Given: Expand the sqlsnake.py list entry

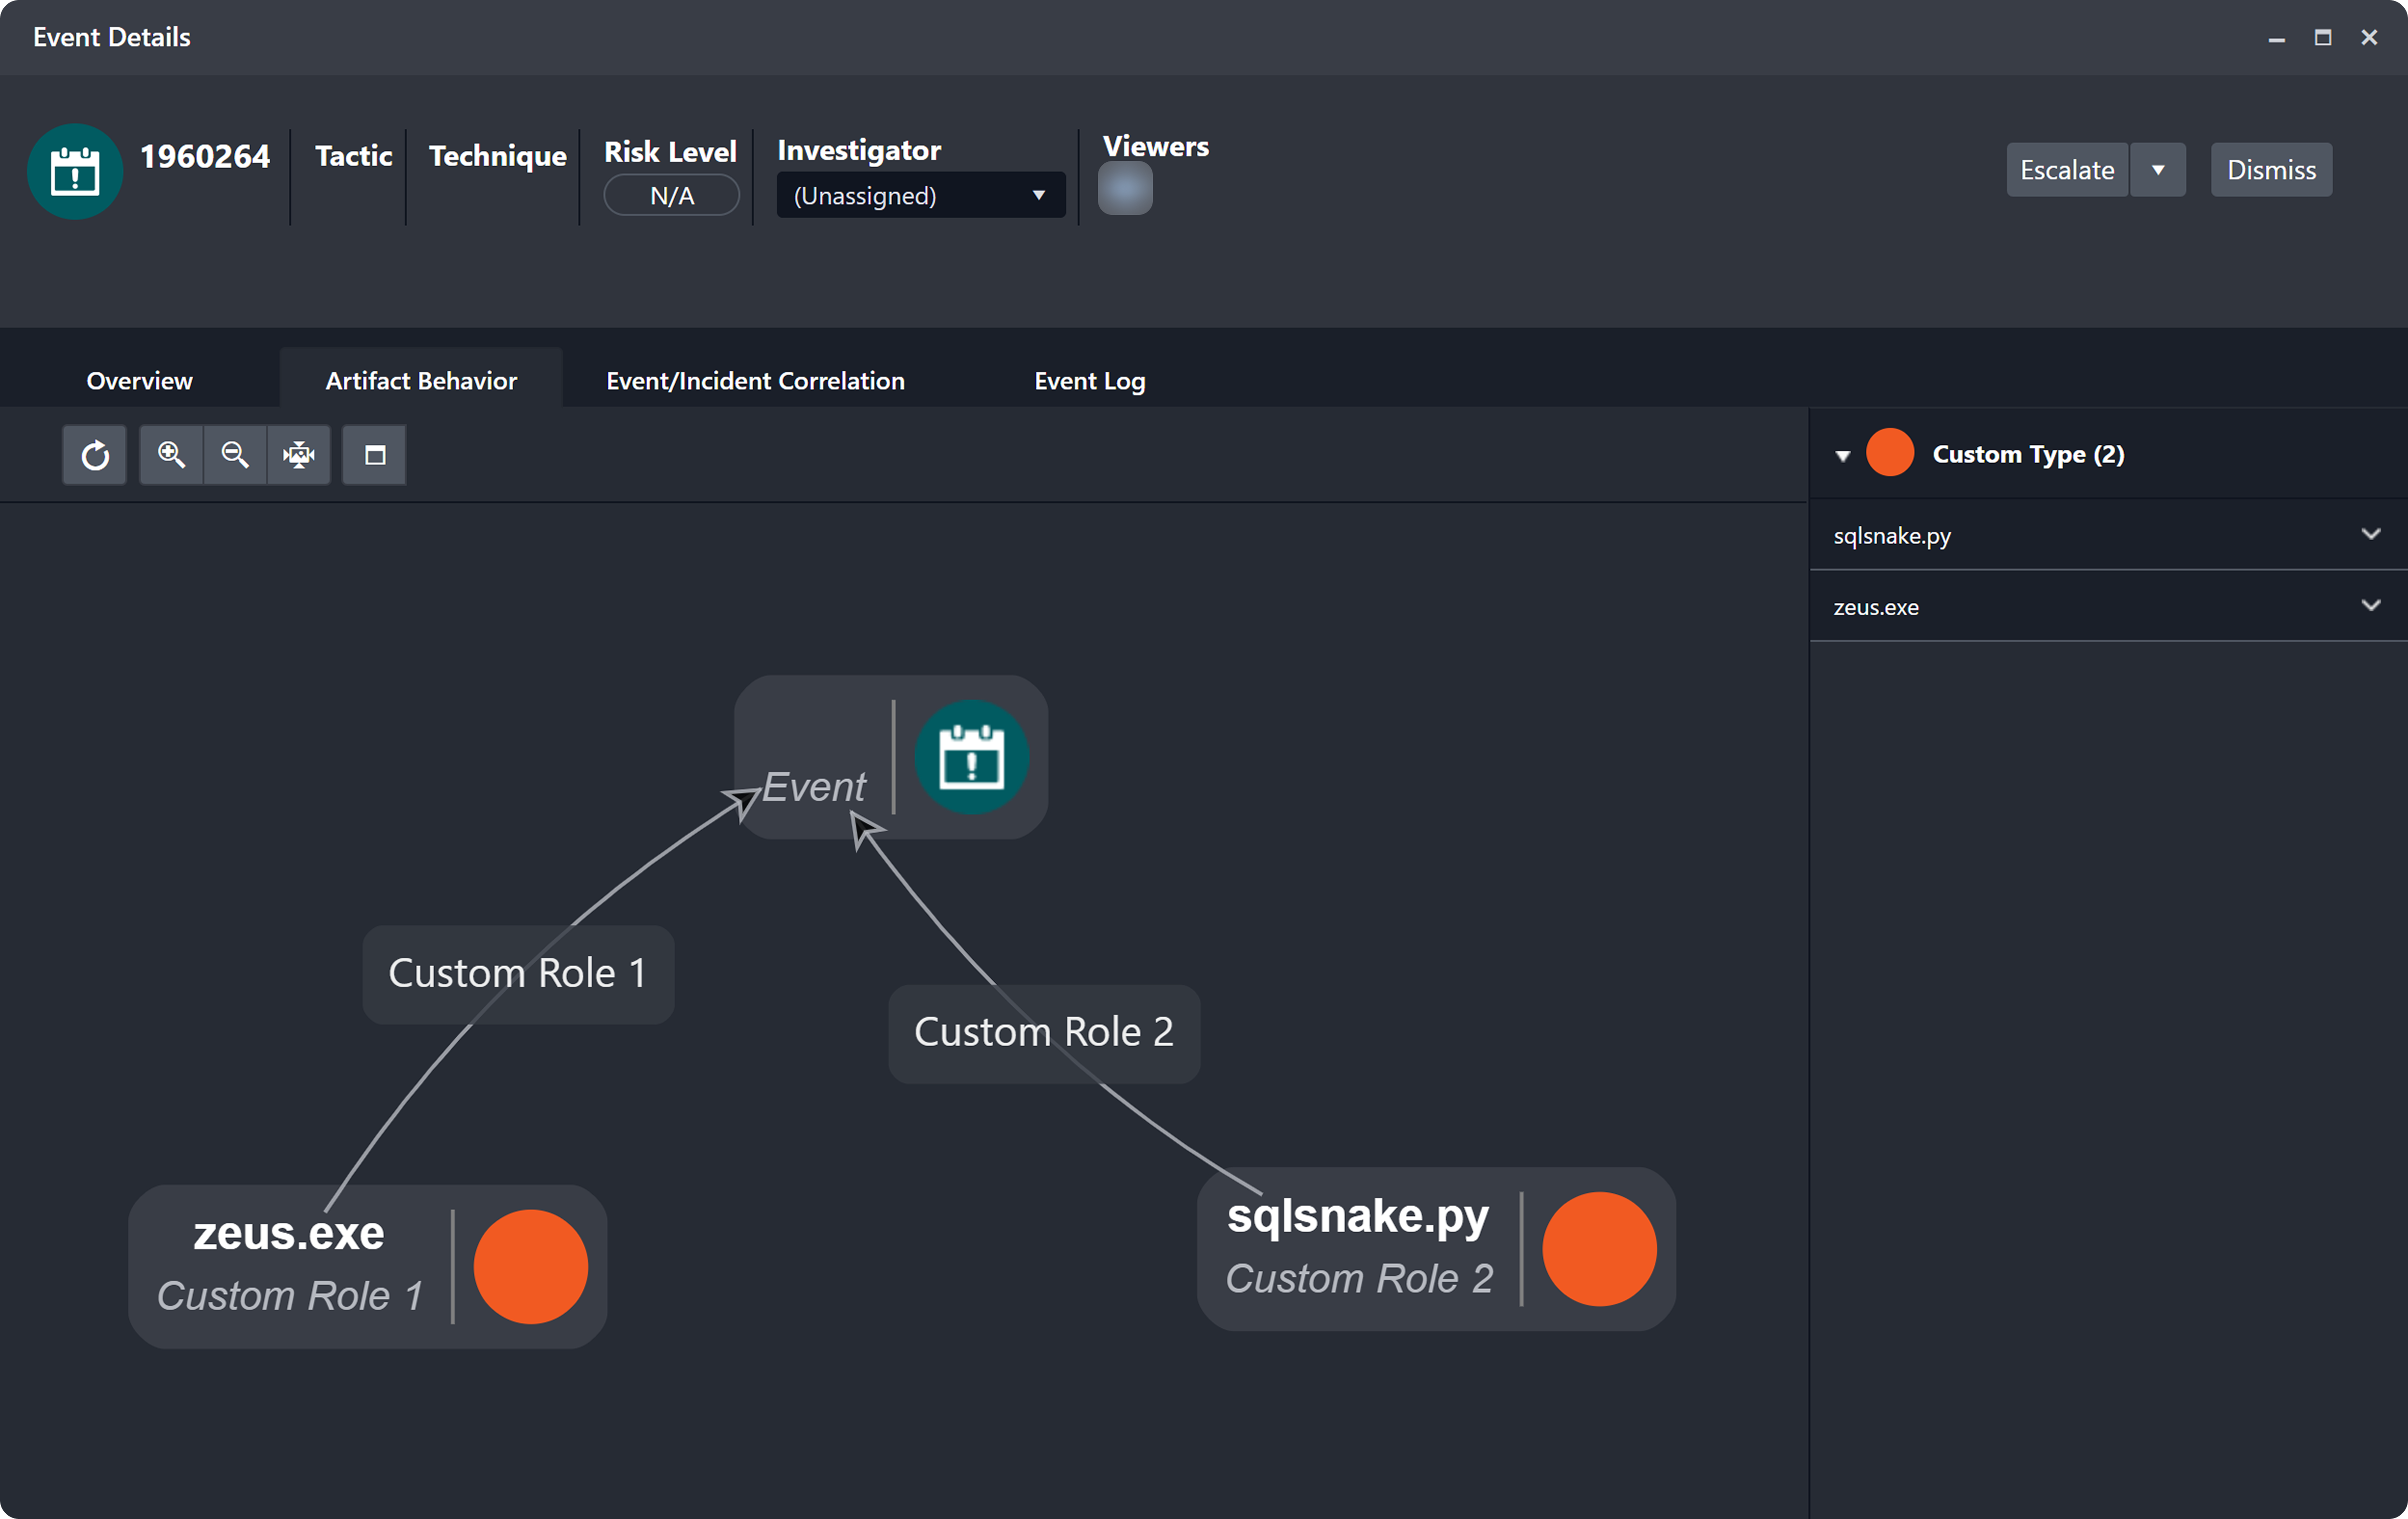Looking at the screenshot, I should tap(2370, 534).
